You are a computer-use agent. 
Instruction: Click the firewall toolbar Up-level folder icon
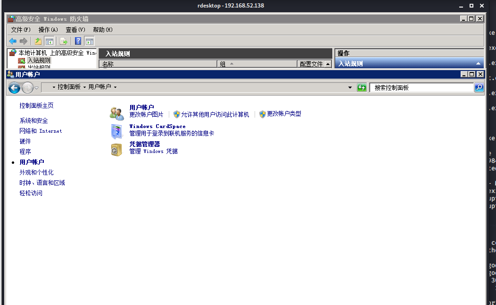(x=38, y=41)
